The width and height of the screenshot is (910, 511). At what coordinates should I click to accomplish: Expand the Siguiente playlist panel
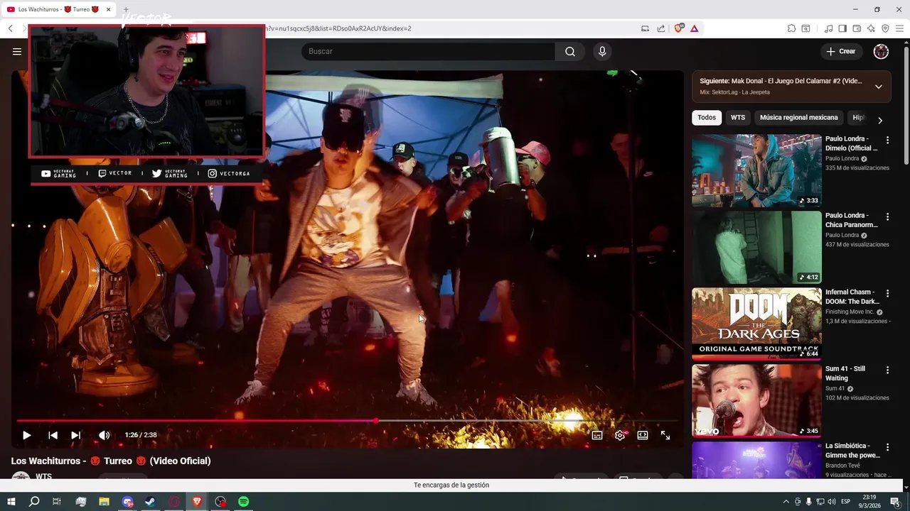click(878, 87)
